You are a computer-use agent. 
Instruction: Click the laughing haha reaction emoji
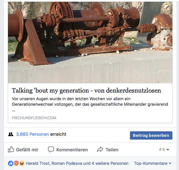point(22,163)
